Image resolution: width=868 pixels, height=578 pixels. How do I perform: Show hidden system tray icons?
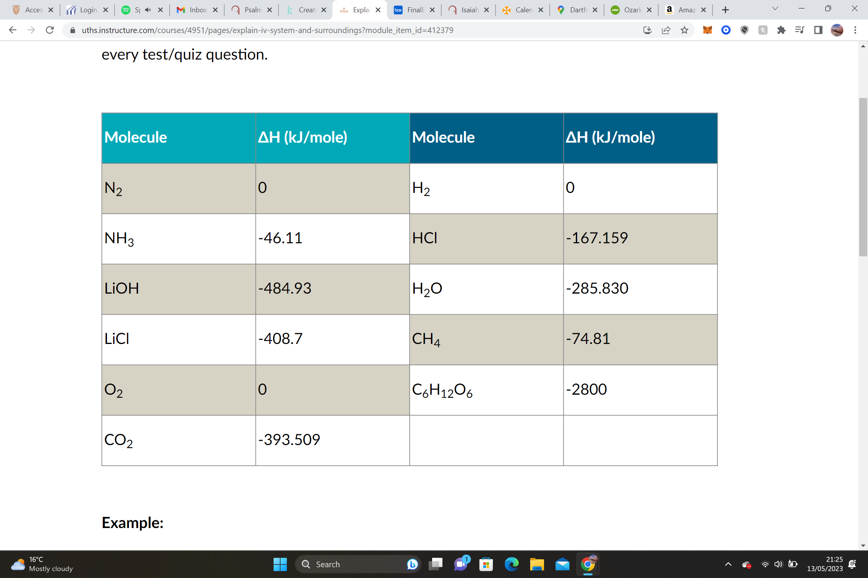click(x=728, y=564)
